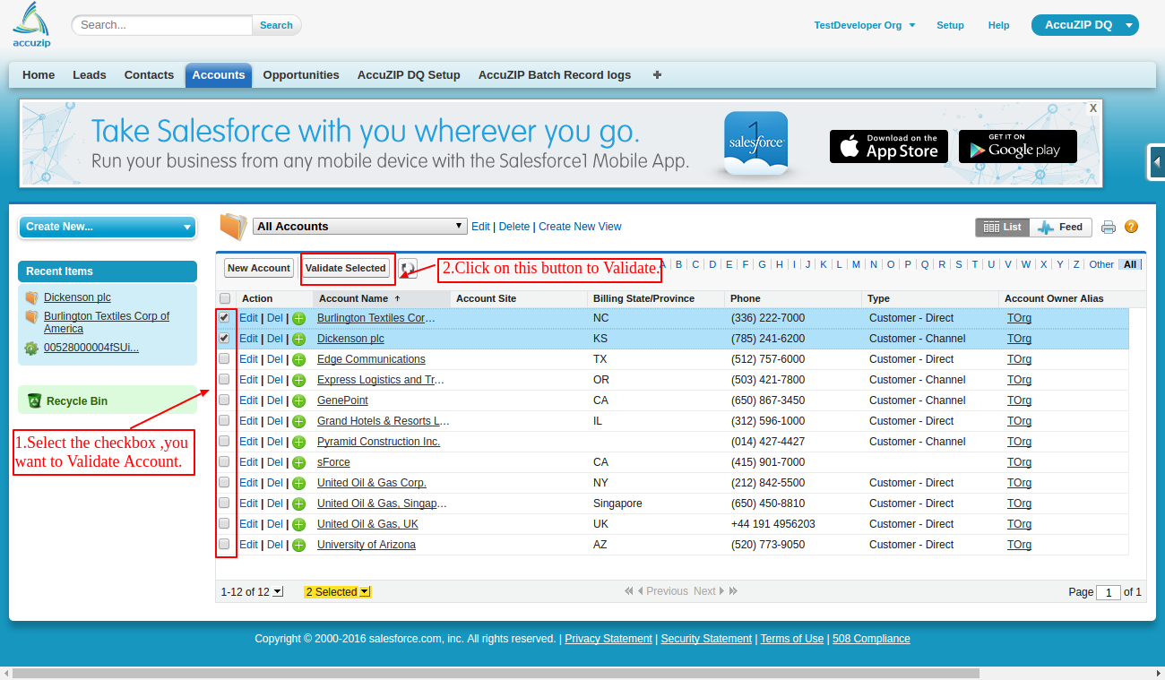Open the AccuZIP DQ app menu
The width and height of the screenshot is (1165, 680).
[1085, 25]
